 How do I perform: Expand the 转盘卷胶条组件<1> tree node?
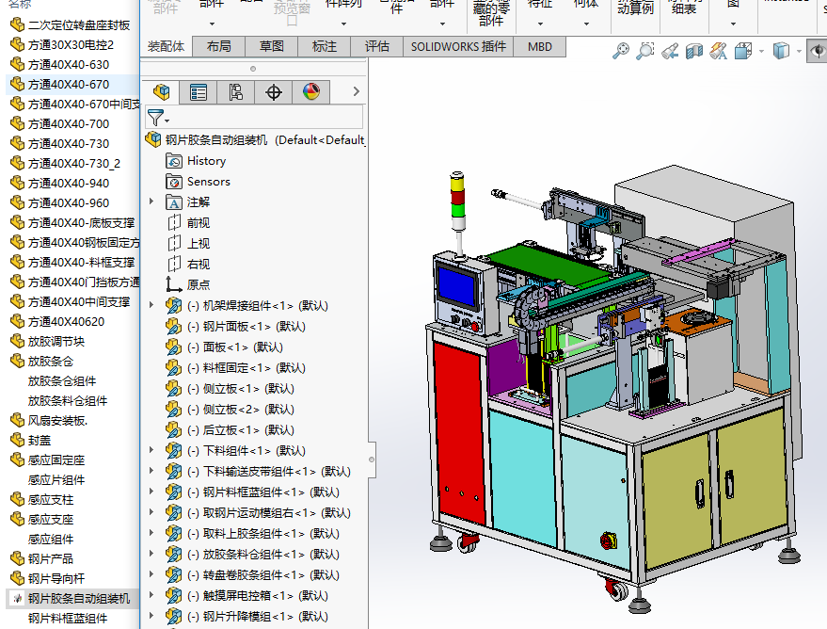tap(151, 574)
